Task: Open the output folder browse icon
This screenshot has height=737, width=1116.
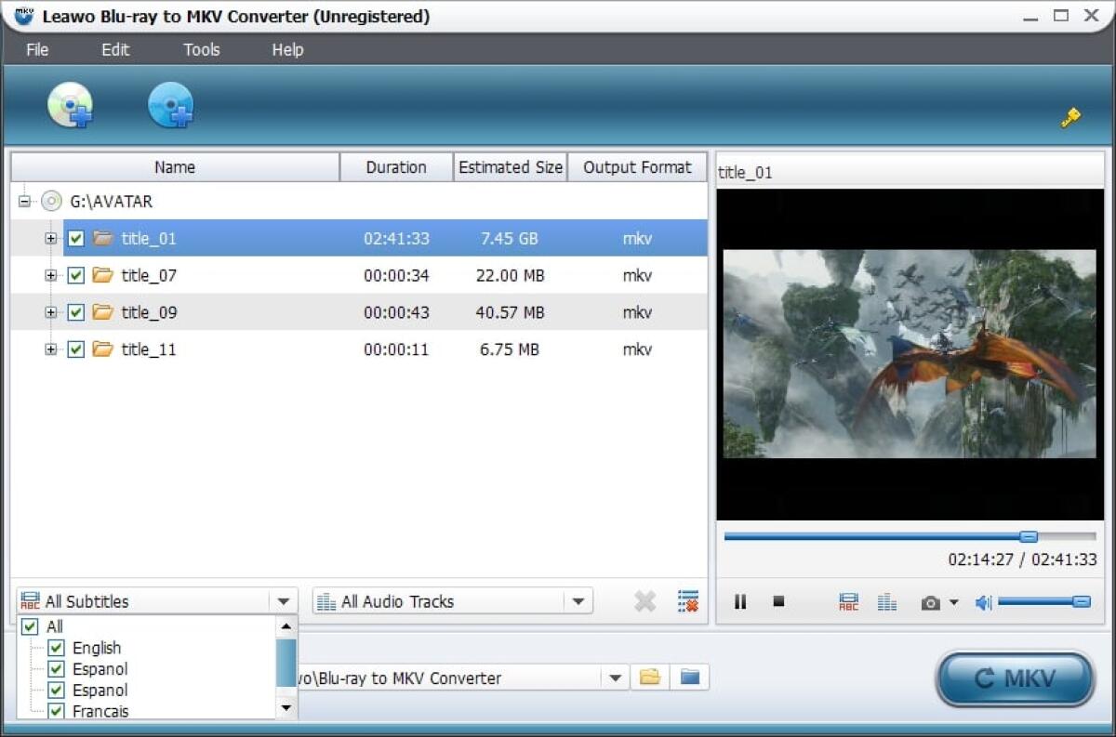Action: 649,678
